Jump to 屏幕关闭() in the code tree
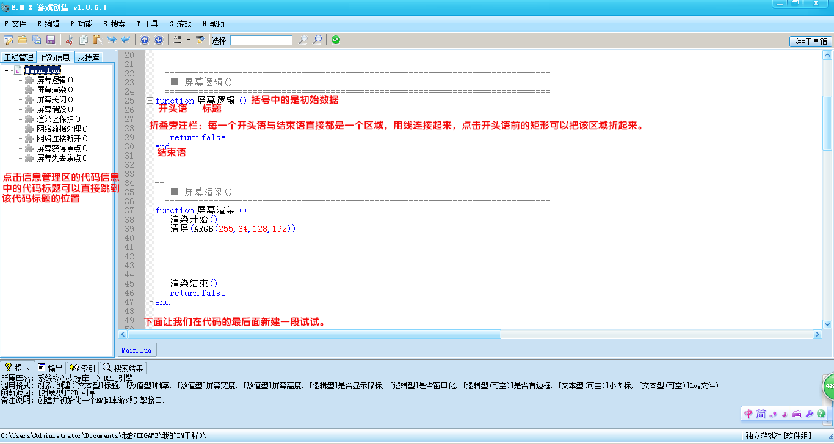This screenshot has width=834, height=444. (x=55, y=99)
